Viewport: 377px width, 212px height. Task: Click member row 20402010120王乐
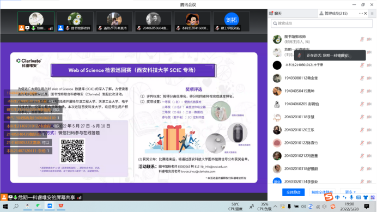point(322,130)
